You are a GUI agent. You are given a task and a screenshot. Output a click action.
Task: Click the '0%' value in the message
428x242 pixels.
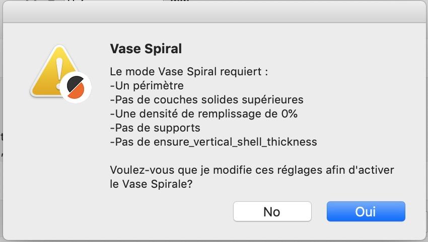[x=290, y=113]
